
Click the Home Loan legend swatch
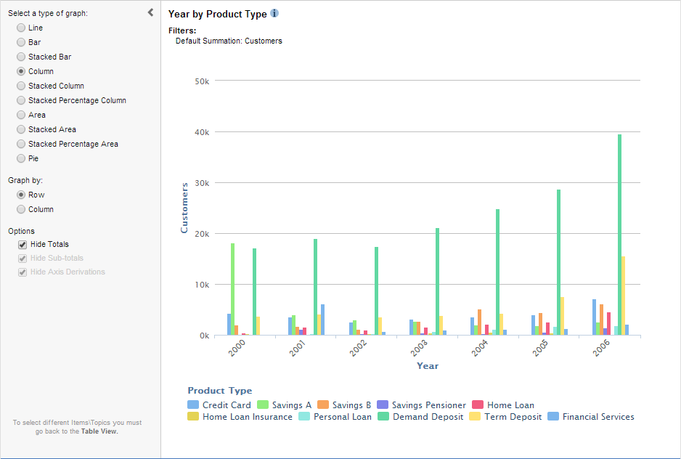tap(477, 405)
